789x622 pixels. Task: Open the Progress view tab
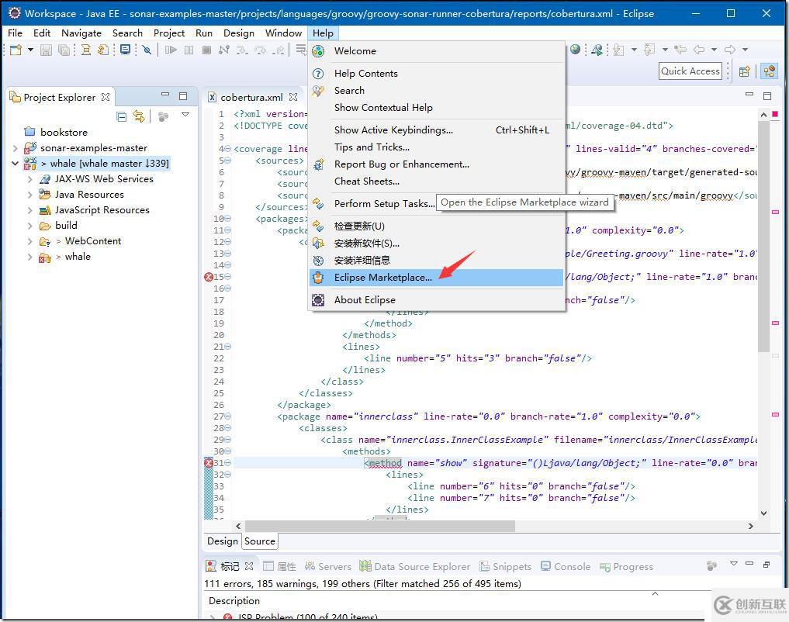[626, 567]
